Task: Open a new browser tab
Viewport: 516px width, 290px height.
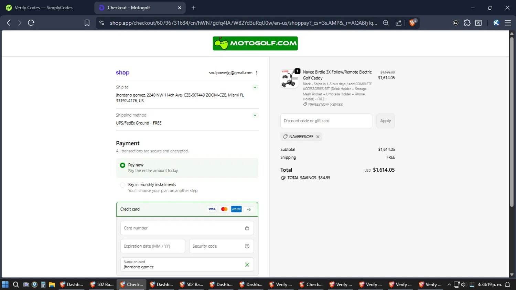Action: [194, 8]
